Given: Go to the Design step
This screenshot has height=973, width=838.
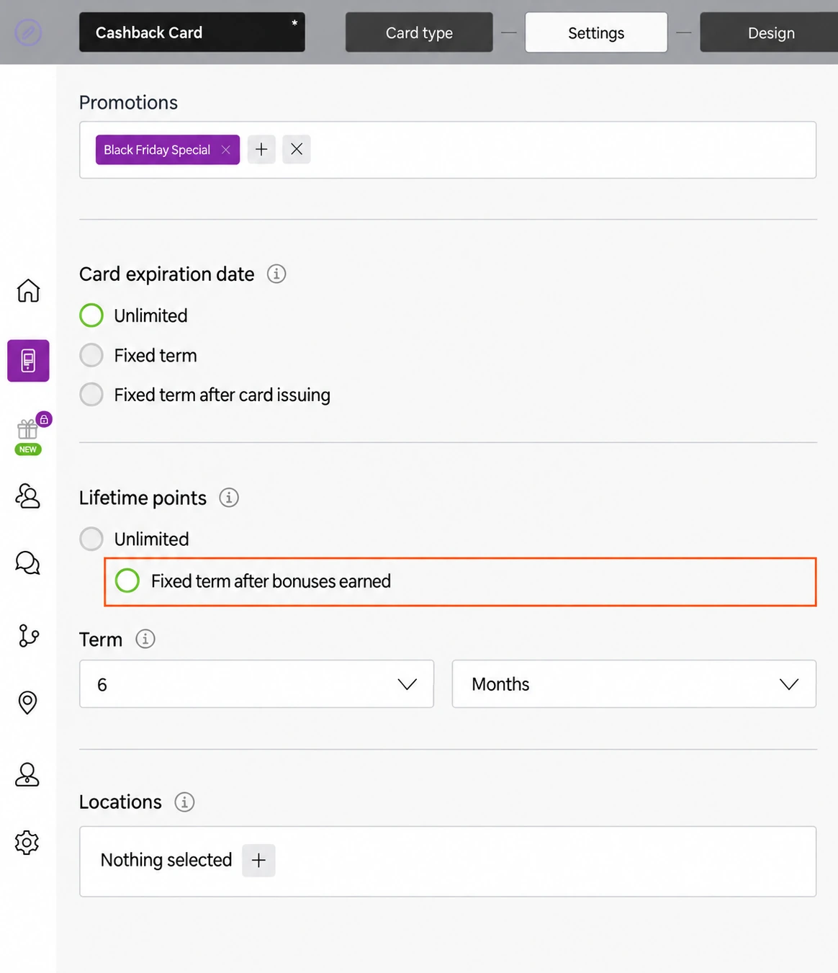Looking at the screenshot, I should 769,32.
